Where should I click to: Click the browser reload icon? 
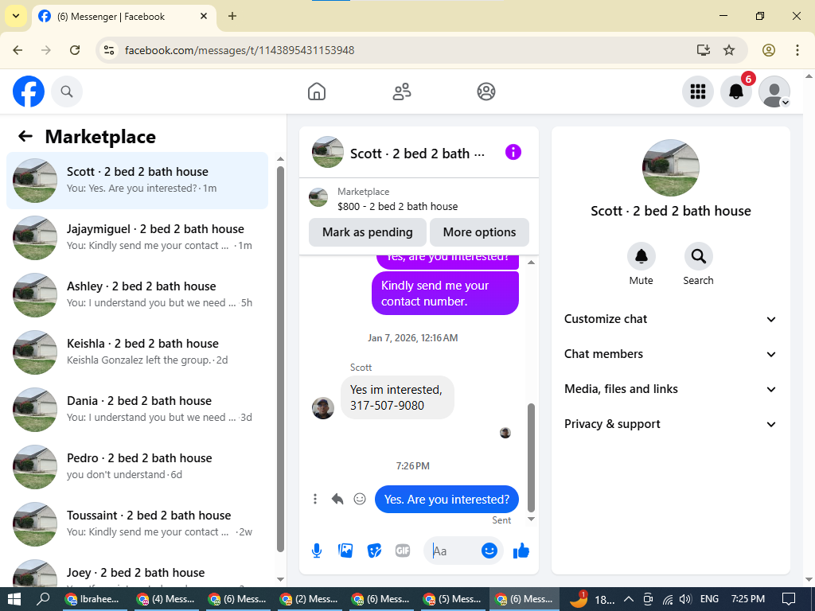pos(75,50)
